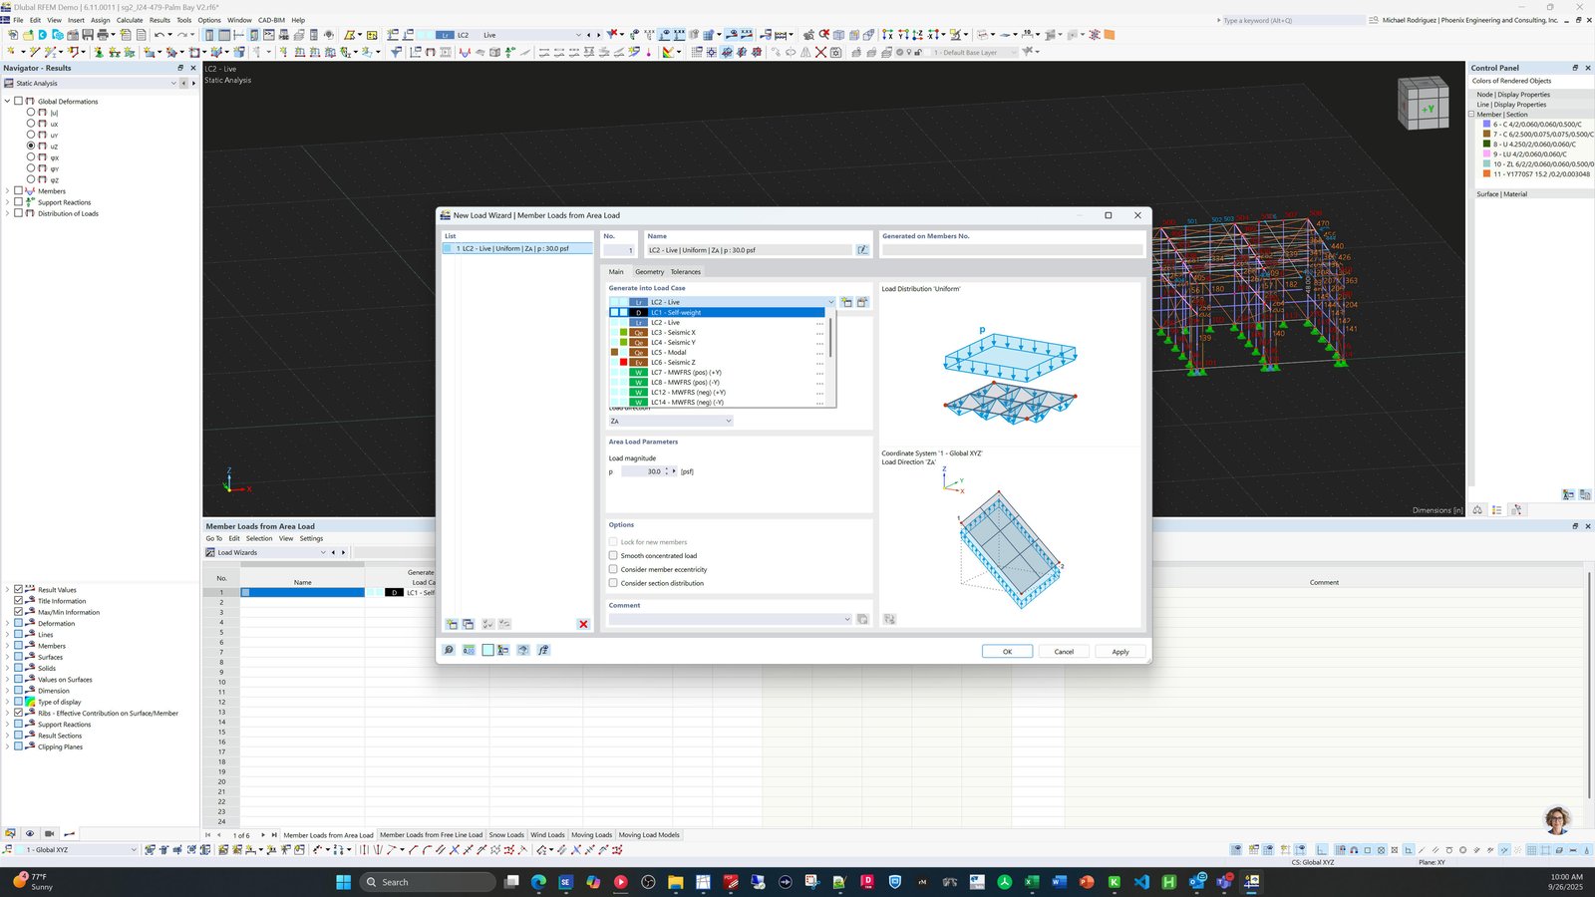The image size is (1595, 897).
Task: Click the Cancel button
Action: coord(1064,651)
